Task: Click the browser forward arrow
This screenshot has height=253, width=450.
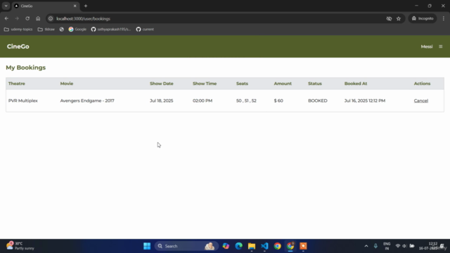Action: pyautogui.click(x=17, y=18)
